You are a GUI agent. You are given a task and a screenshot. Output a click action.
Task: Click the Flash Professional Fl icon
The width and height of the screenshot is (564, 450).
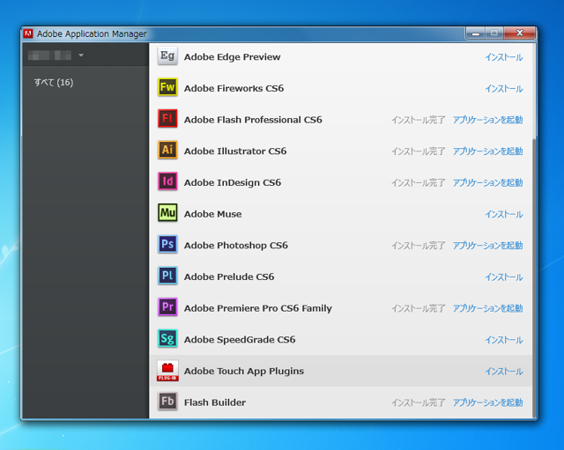pyautogui.click(x=167, y=118)
